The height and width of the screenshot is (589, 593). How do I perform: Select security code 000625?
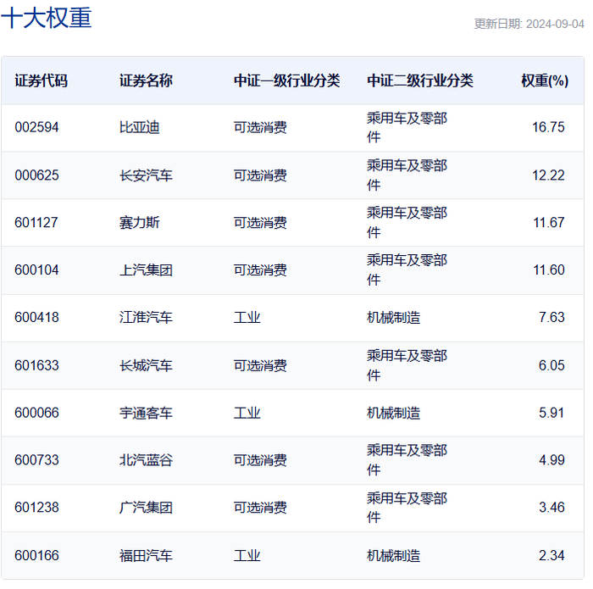[36, 175]
